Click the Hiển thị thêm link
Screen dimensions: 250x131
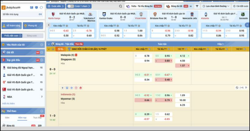[x=8, y=103]
